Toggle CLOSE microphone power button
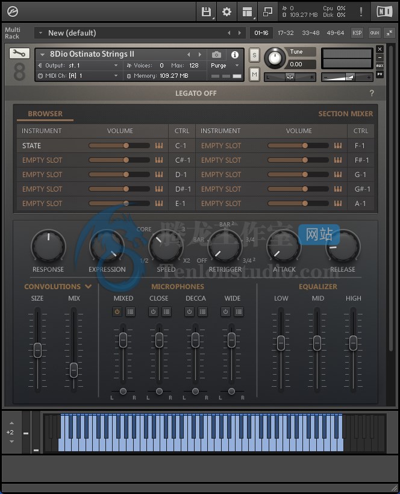The image size is (400, 494). (153, 312)
